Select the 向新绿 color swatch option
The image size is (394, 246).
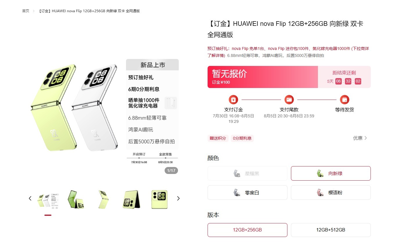tap(331, 173)
